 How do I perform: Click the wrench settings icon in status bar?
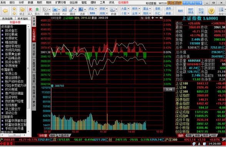click(224, 139)
